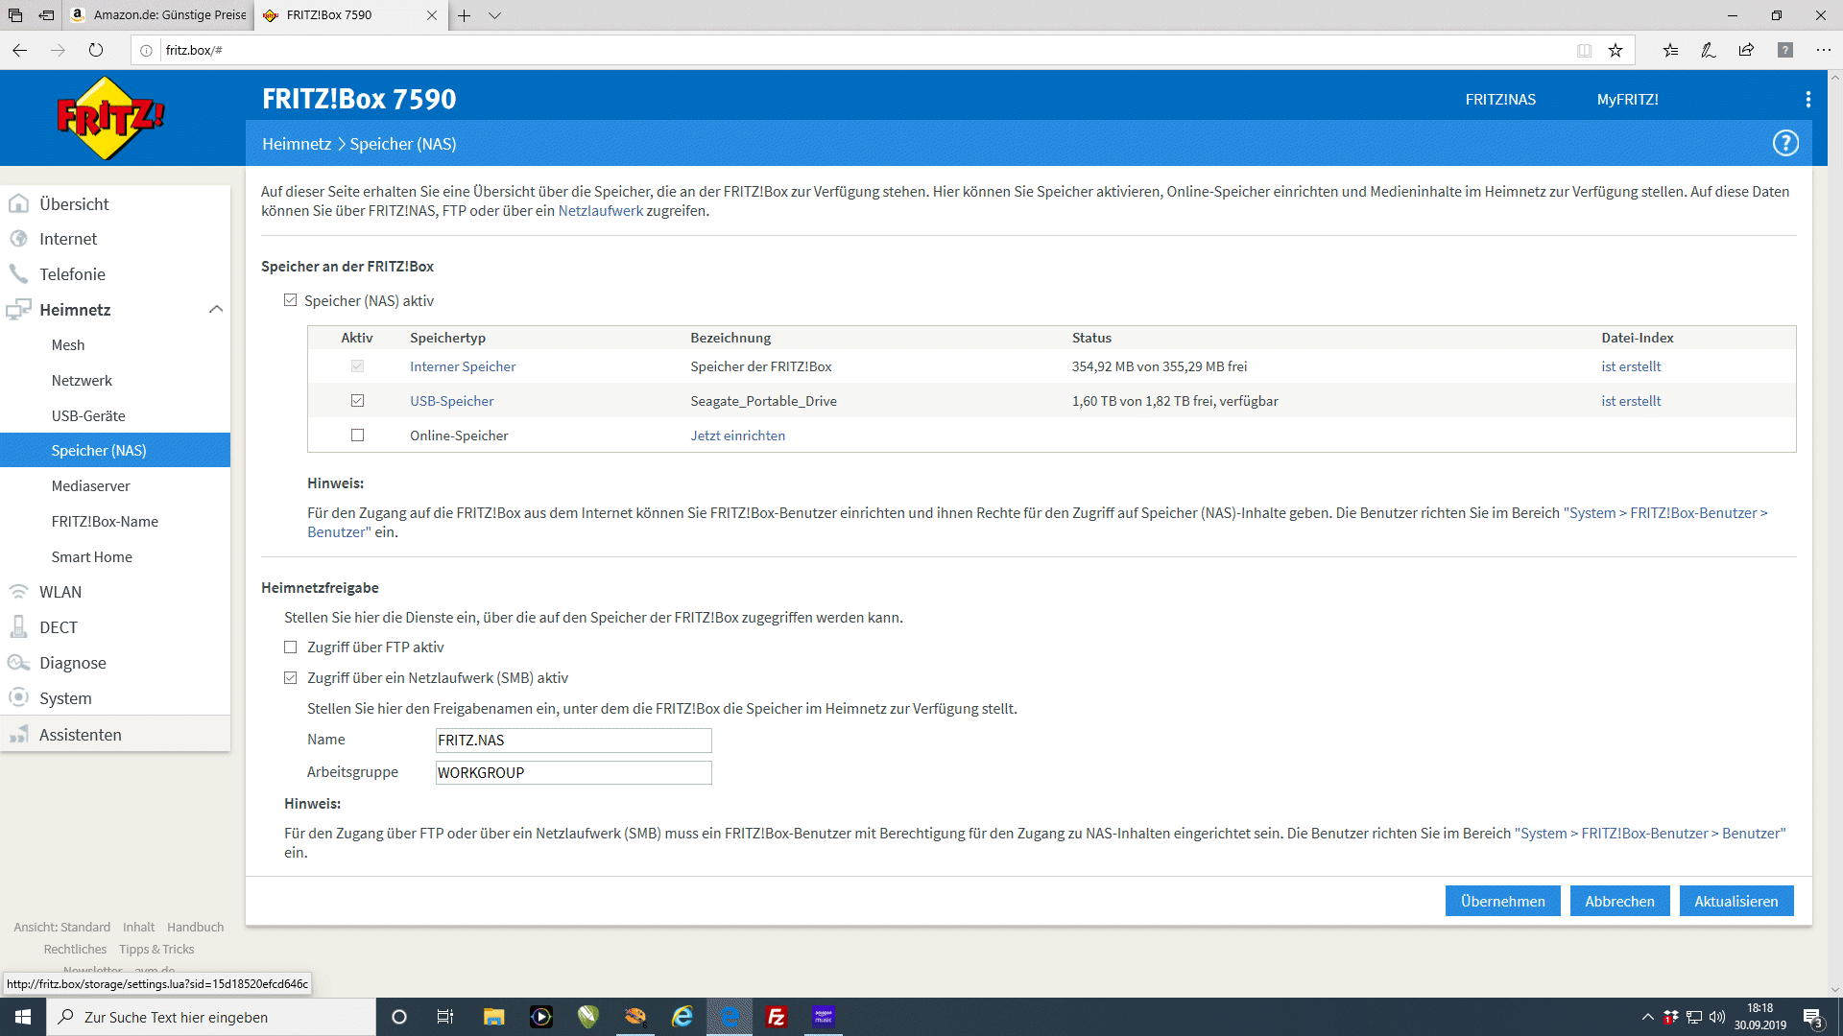Screen dimensions: 1843x1036
Task: Open the tab list dropdown arrow
Action: [495, 15]
